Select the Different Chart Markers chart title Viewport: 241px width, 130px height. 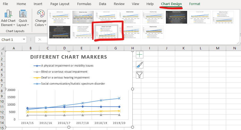68,57
